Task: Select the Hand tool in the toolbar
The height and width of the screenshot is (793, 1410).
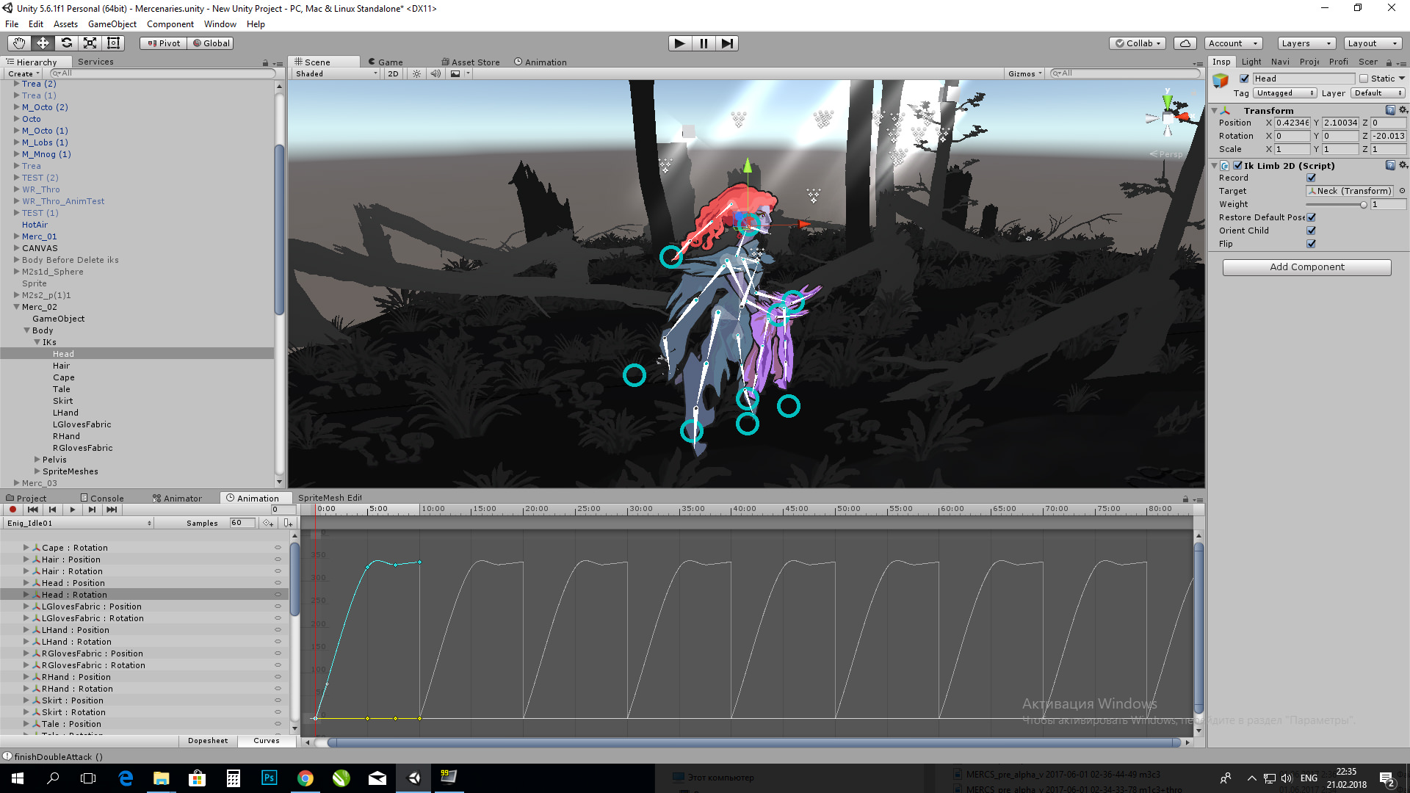Action: pos(18,43)
